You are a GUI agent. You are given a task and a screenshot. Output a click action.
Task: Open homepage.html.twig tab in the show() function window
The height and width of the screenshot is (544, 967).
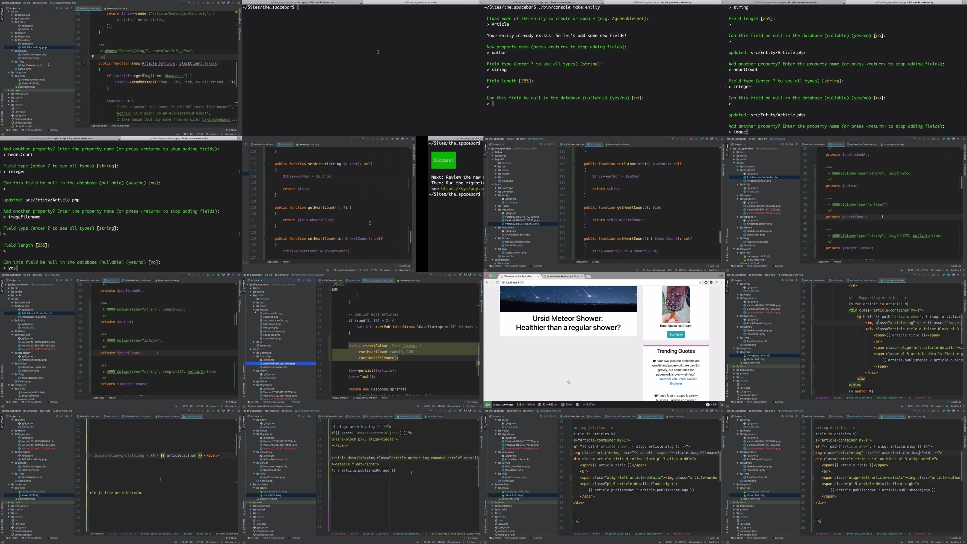pyautogui.click(x=117, y=8)
